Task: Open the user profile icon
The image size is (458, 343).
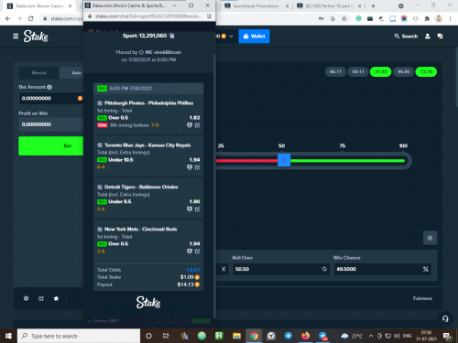Action: [428, 36]
